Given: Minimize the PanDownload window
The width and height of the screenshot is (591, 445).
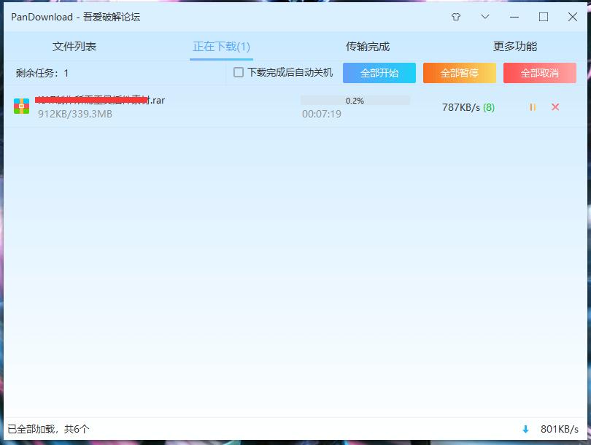Looking at the screenshot, I should 514,17.
